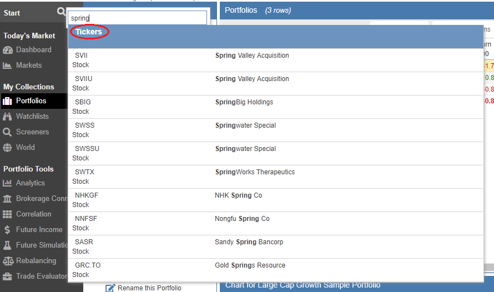Click the Rename this Portfolio edit icon

click(x=110, y=288)
